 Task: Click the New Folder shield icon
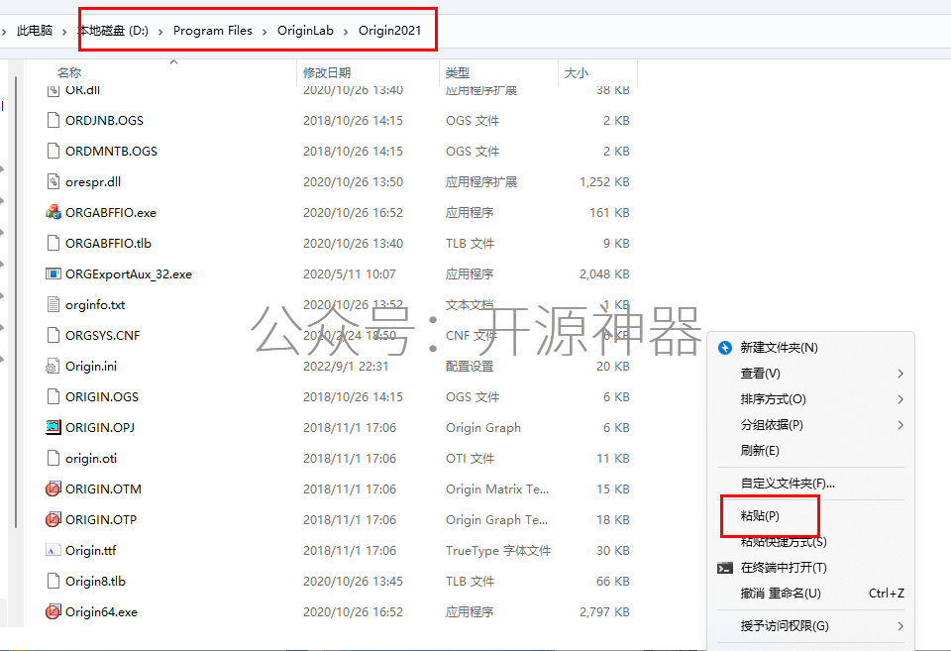(x=725, y=348)
